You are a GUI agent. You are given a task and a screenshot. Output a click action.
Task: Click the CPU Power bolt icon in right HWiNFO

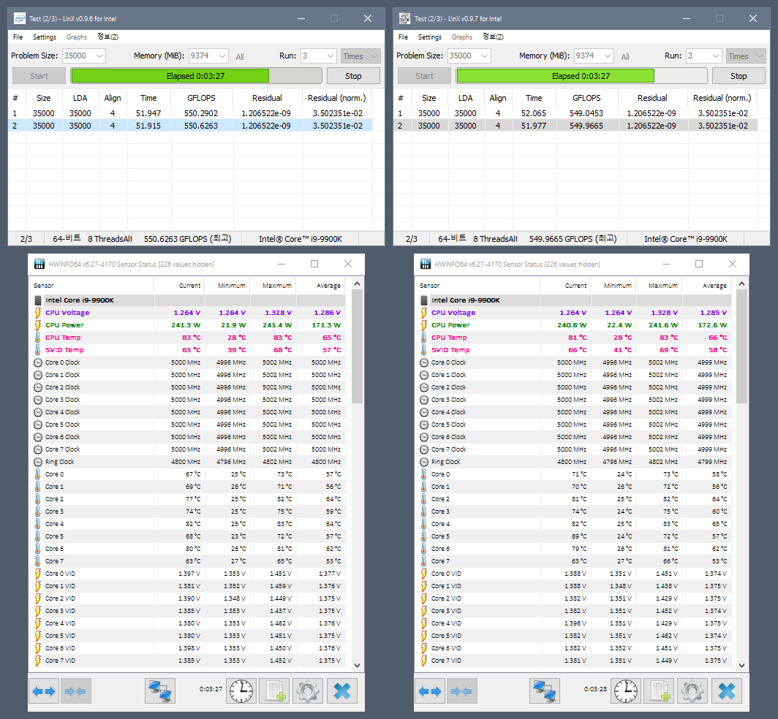tap(424, 324)
